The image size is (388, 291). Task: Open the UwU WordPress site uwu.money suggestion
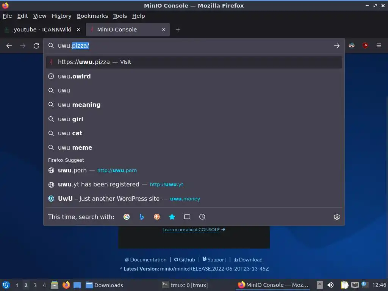[194, 199]
